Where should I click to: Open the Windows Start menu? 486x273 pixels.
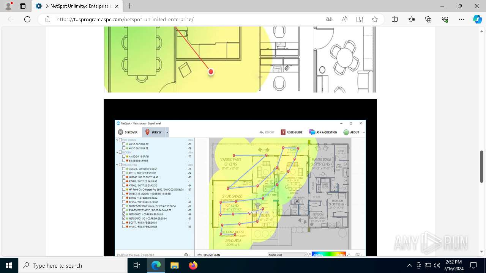[x=9, y=265]
